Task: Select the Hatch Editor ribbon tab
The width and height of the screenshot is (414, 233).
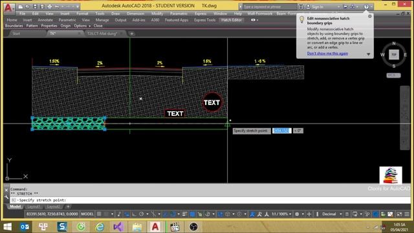Action: click(232, 20)
